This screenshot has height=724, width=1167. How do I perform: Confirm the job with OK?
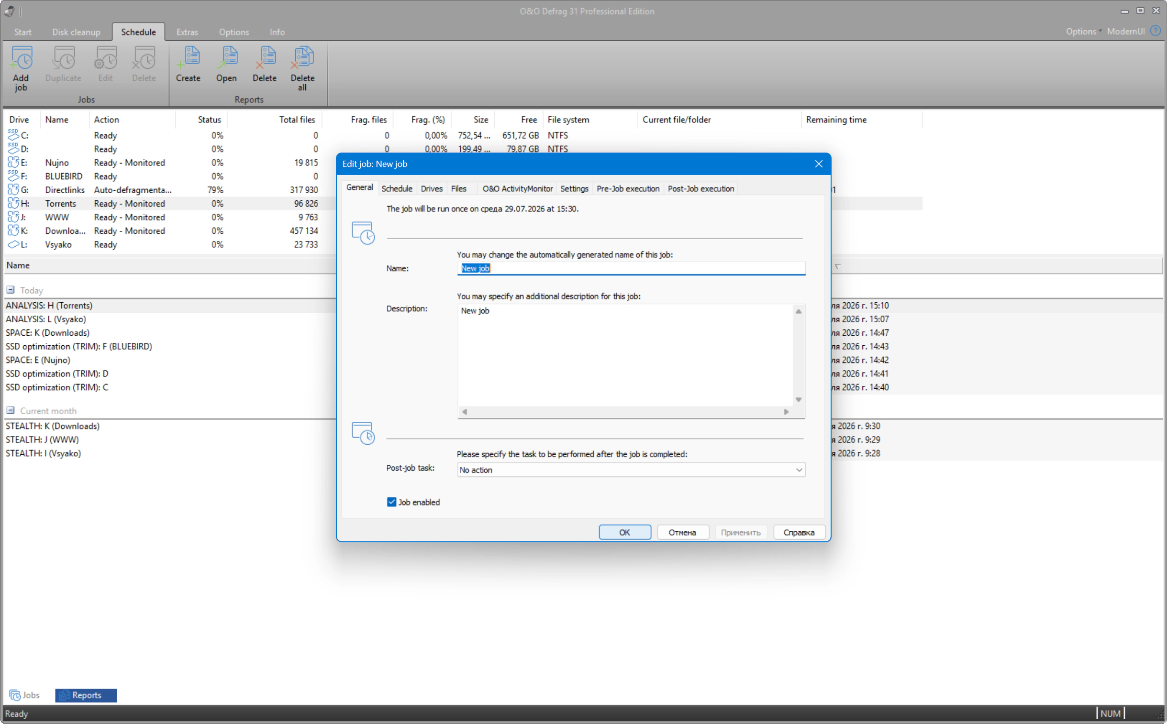click(x=625, y=532)
